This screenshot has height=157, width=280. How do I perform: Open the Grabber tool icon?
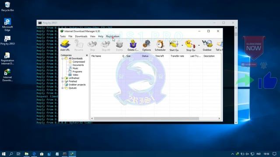pos(207,45)
